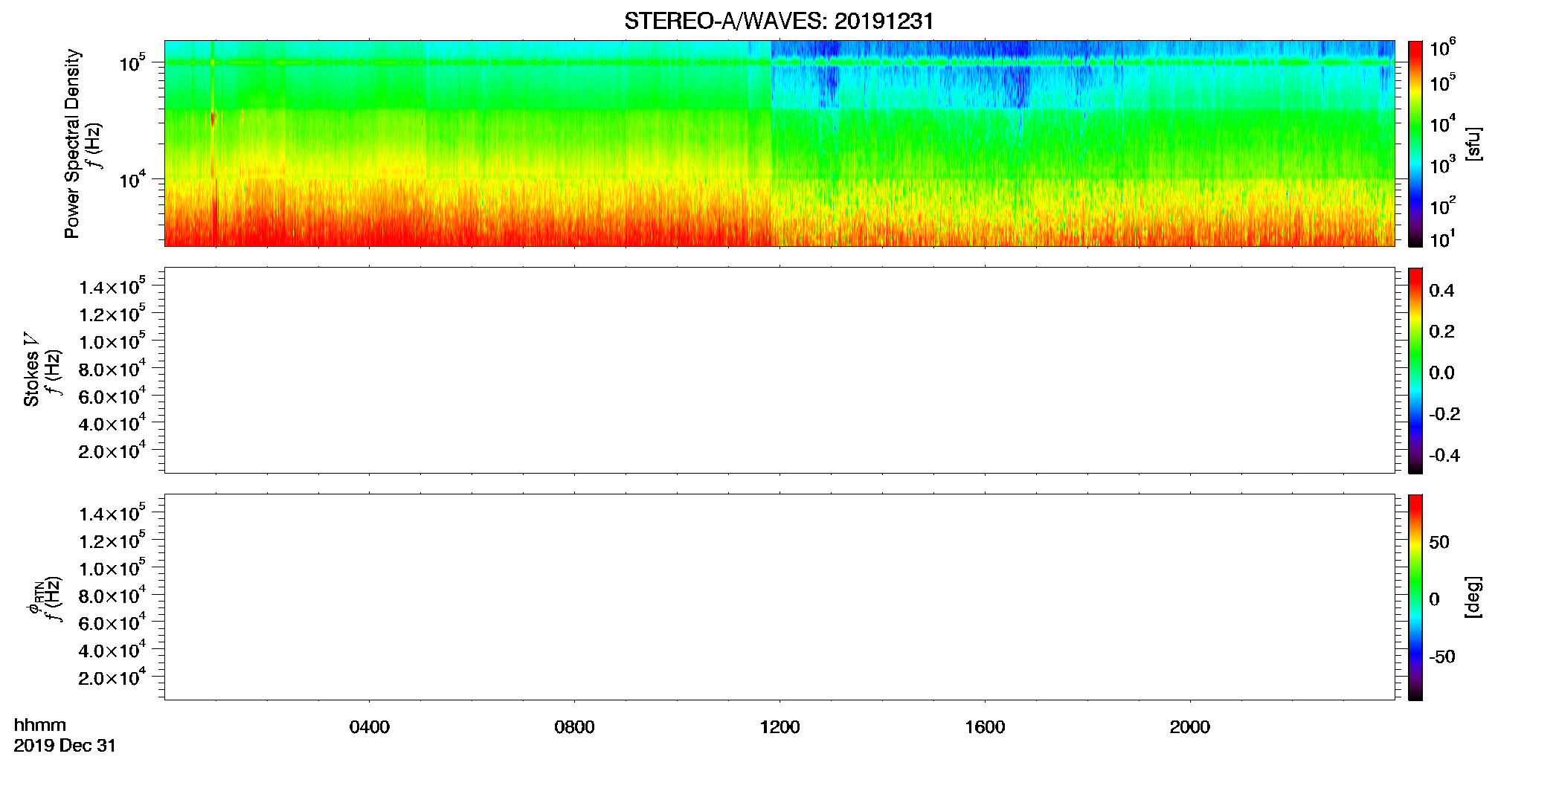Click the empty Stokes V plot panel
The height and width of the screenshot is (803, 1559).
(779, 370)
